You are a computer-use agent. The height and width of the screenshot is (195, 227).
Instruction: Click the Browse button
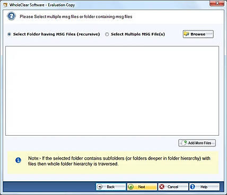198,34
